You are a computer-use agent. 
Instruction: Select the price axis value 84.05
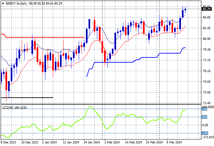(207, 17)
